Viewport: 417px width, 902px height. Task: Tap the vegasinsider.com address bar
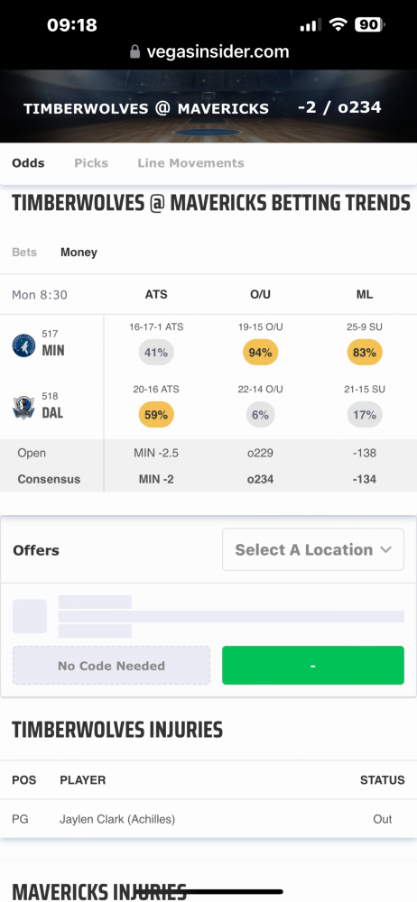tap(208, 52)
